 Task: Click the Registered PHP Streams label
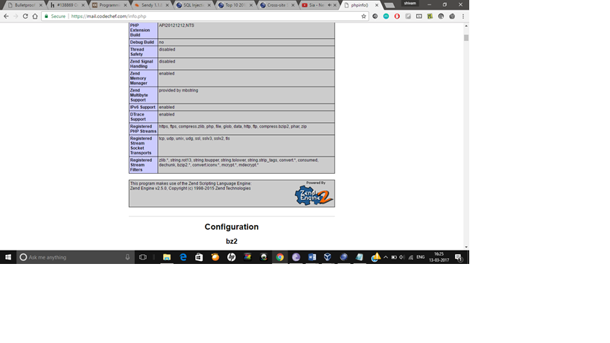(x=143, y=129)
